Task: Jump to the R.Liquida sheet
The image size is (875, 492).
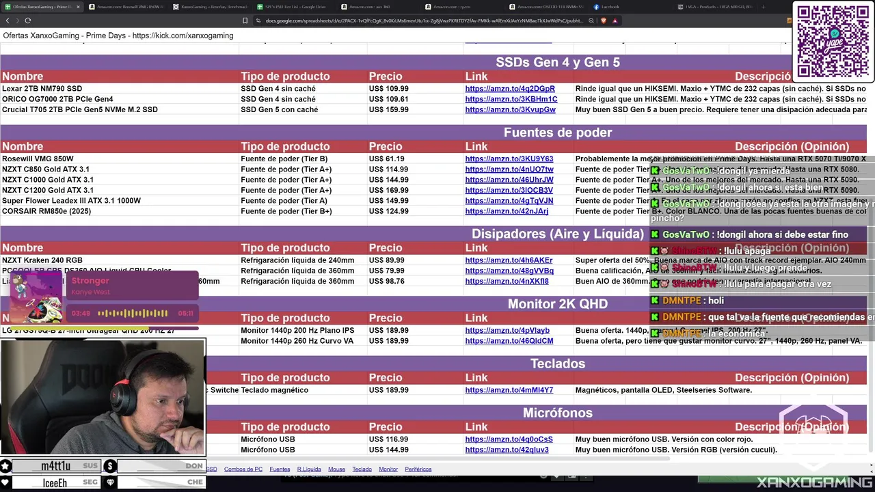Action: click(309, 469)
